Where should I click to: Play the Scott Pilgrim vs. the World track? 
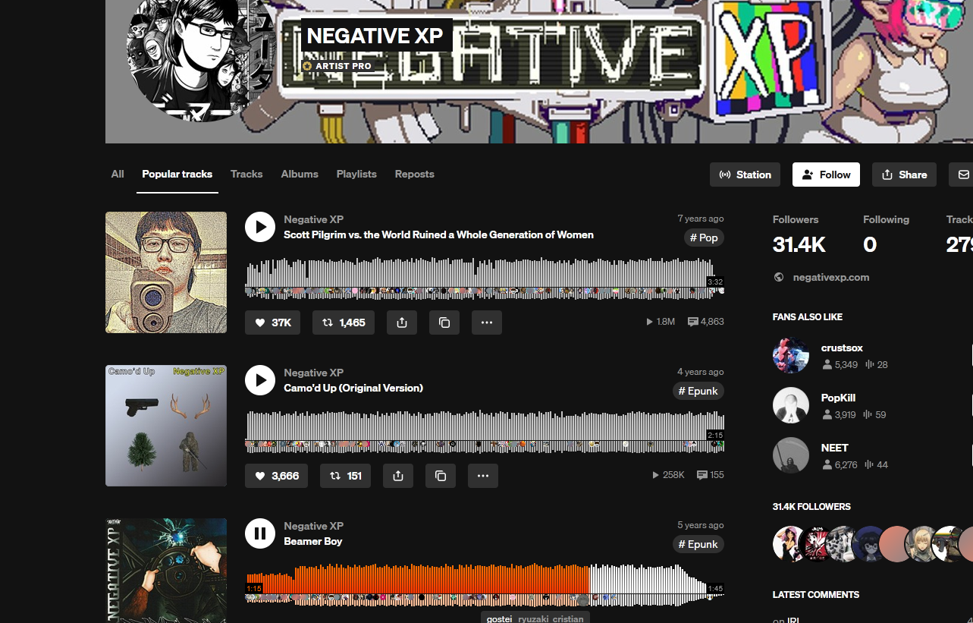260,227
